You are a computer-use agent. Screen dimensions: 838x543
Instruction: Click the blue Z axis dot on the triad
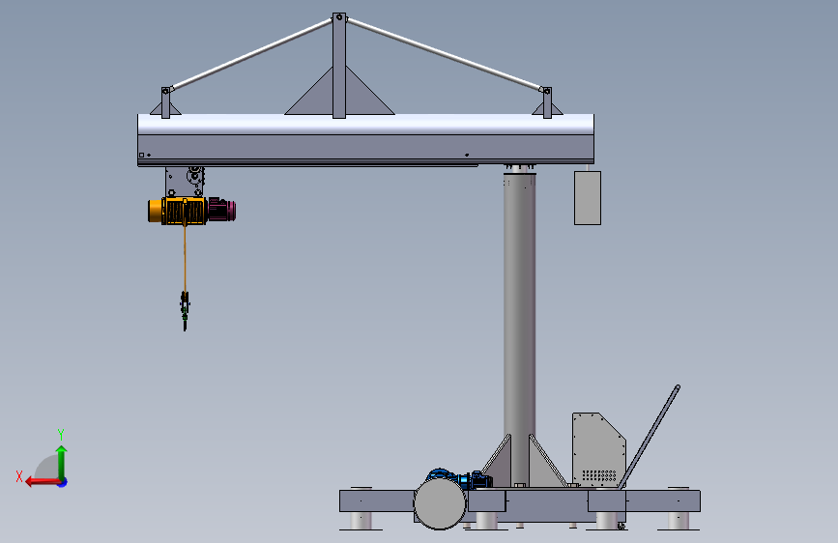point(63,482)
